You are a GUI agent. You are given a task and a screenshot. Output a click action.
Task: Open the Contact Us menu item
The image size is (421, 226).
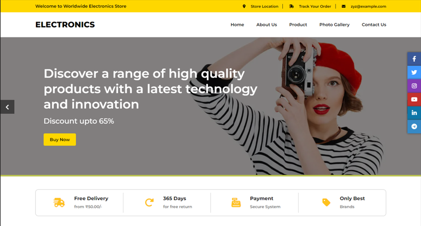coord(374,25)
